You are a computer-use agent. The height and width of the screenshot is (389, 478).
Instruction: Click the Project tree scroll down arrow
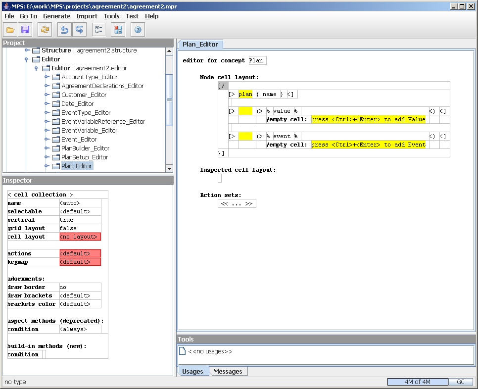pyautogui.click(x=169, y=168)
